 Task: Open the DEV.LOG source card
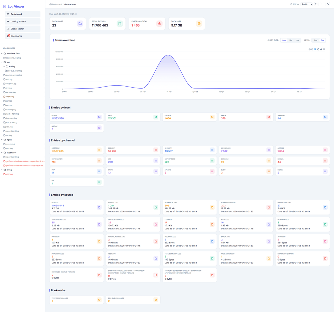pos(76,207)
